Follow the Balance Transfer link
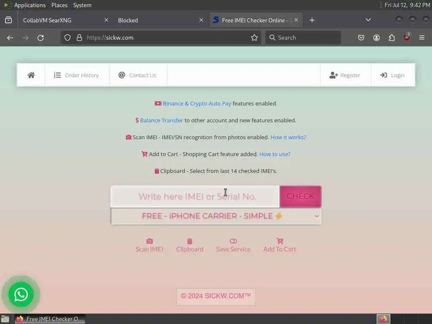Viewport: 432px width, 324px height. [x=161, y=120]
